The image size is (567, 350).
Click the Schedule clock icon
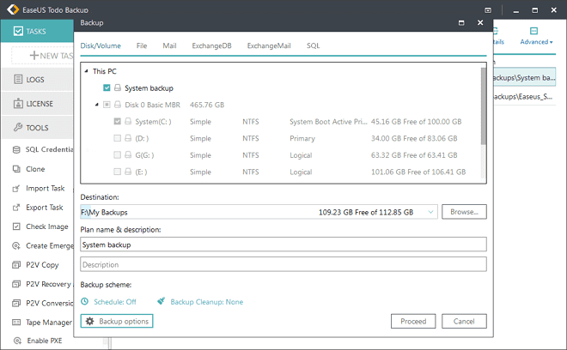[x=85, y=302]
